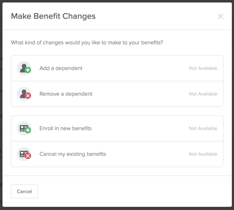Click the red X badge on dependent icon

pyautogui.click(x=28, y=96)
